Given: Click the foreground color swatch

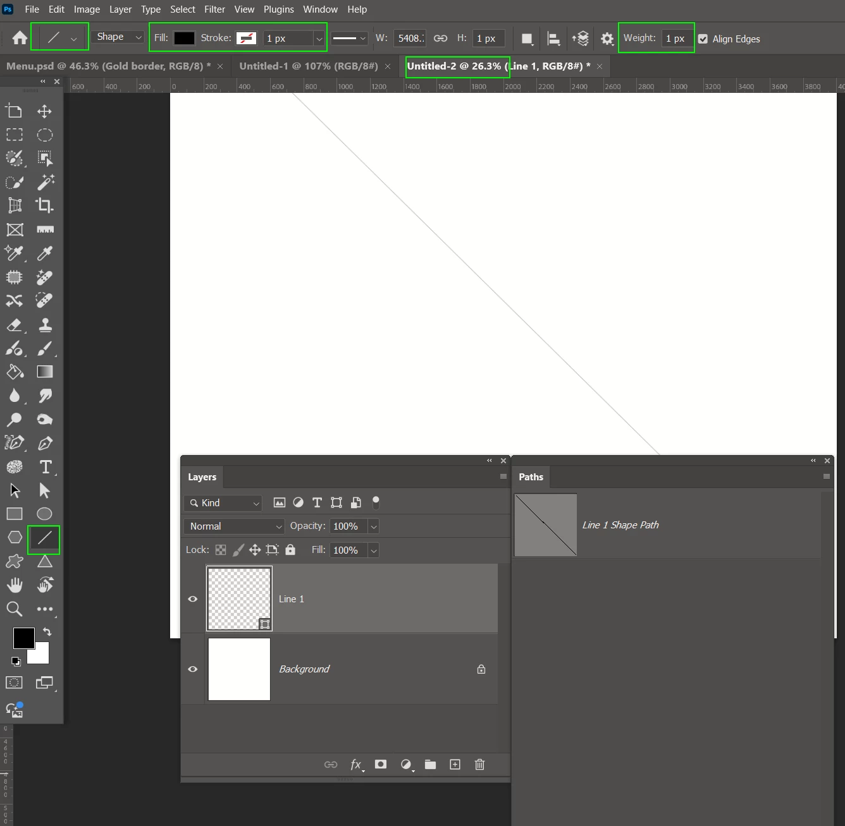Looking at the screenshot, I should pos(24,638).
